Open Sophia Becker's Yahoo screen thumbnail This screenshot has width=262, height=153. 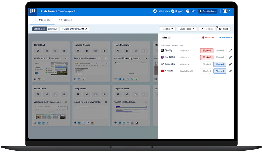(x=131, y=112)
